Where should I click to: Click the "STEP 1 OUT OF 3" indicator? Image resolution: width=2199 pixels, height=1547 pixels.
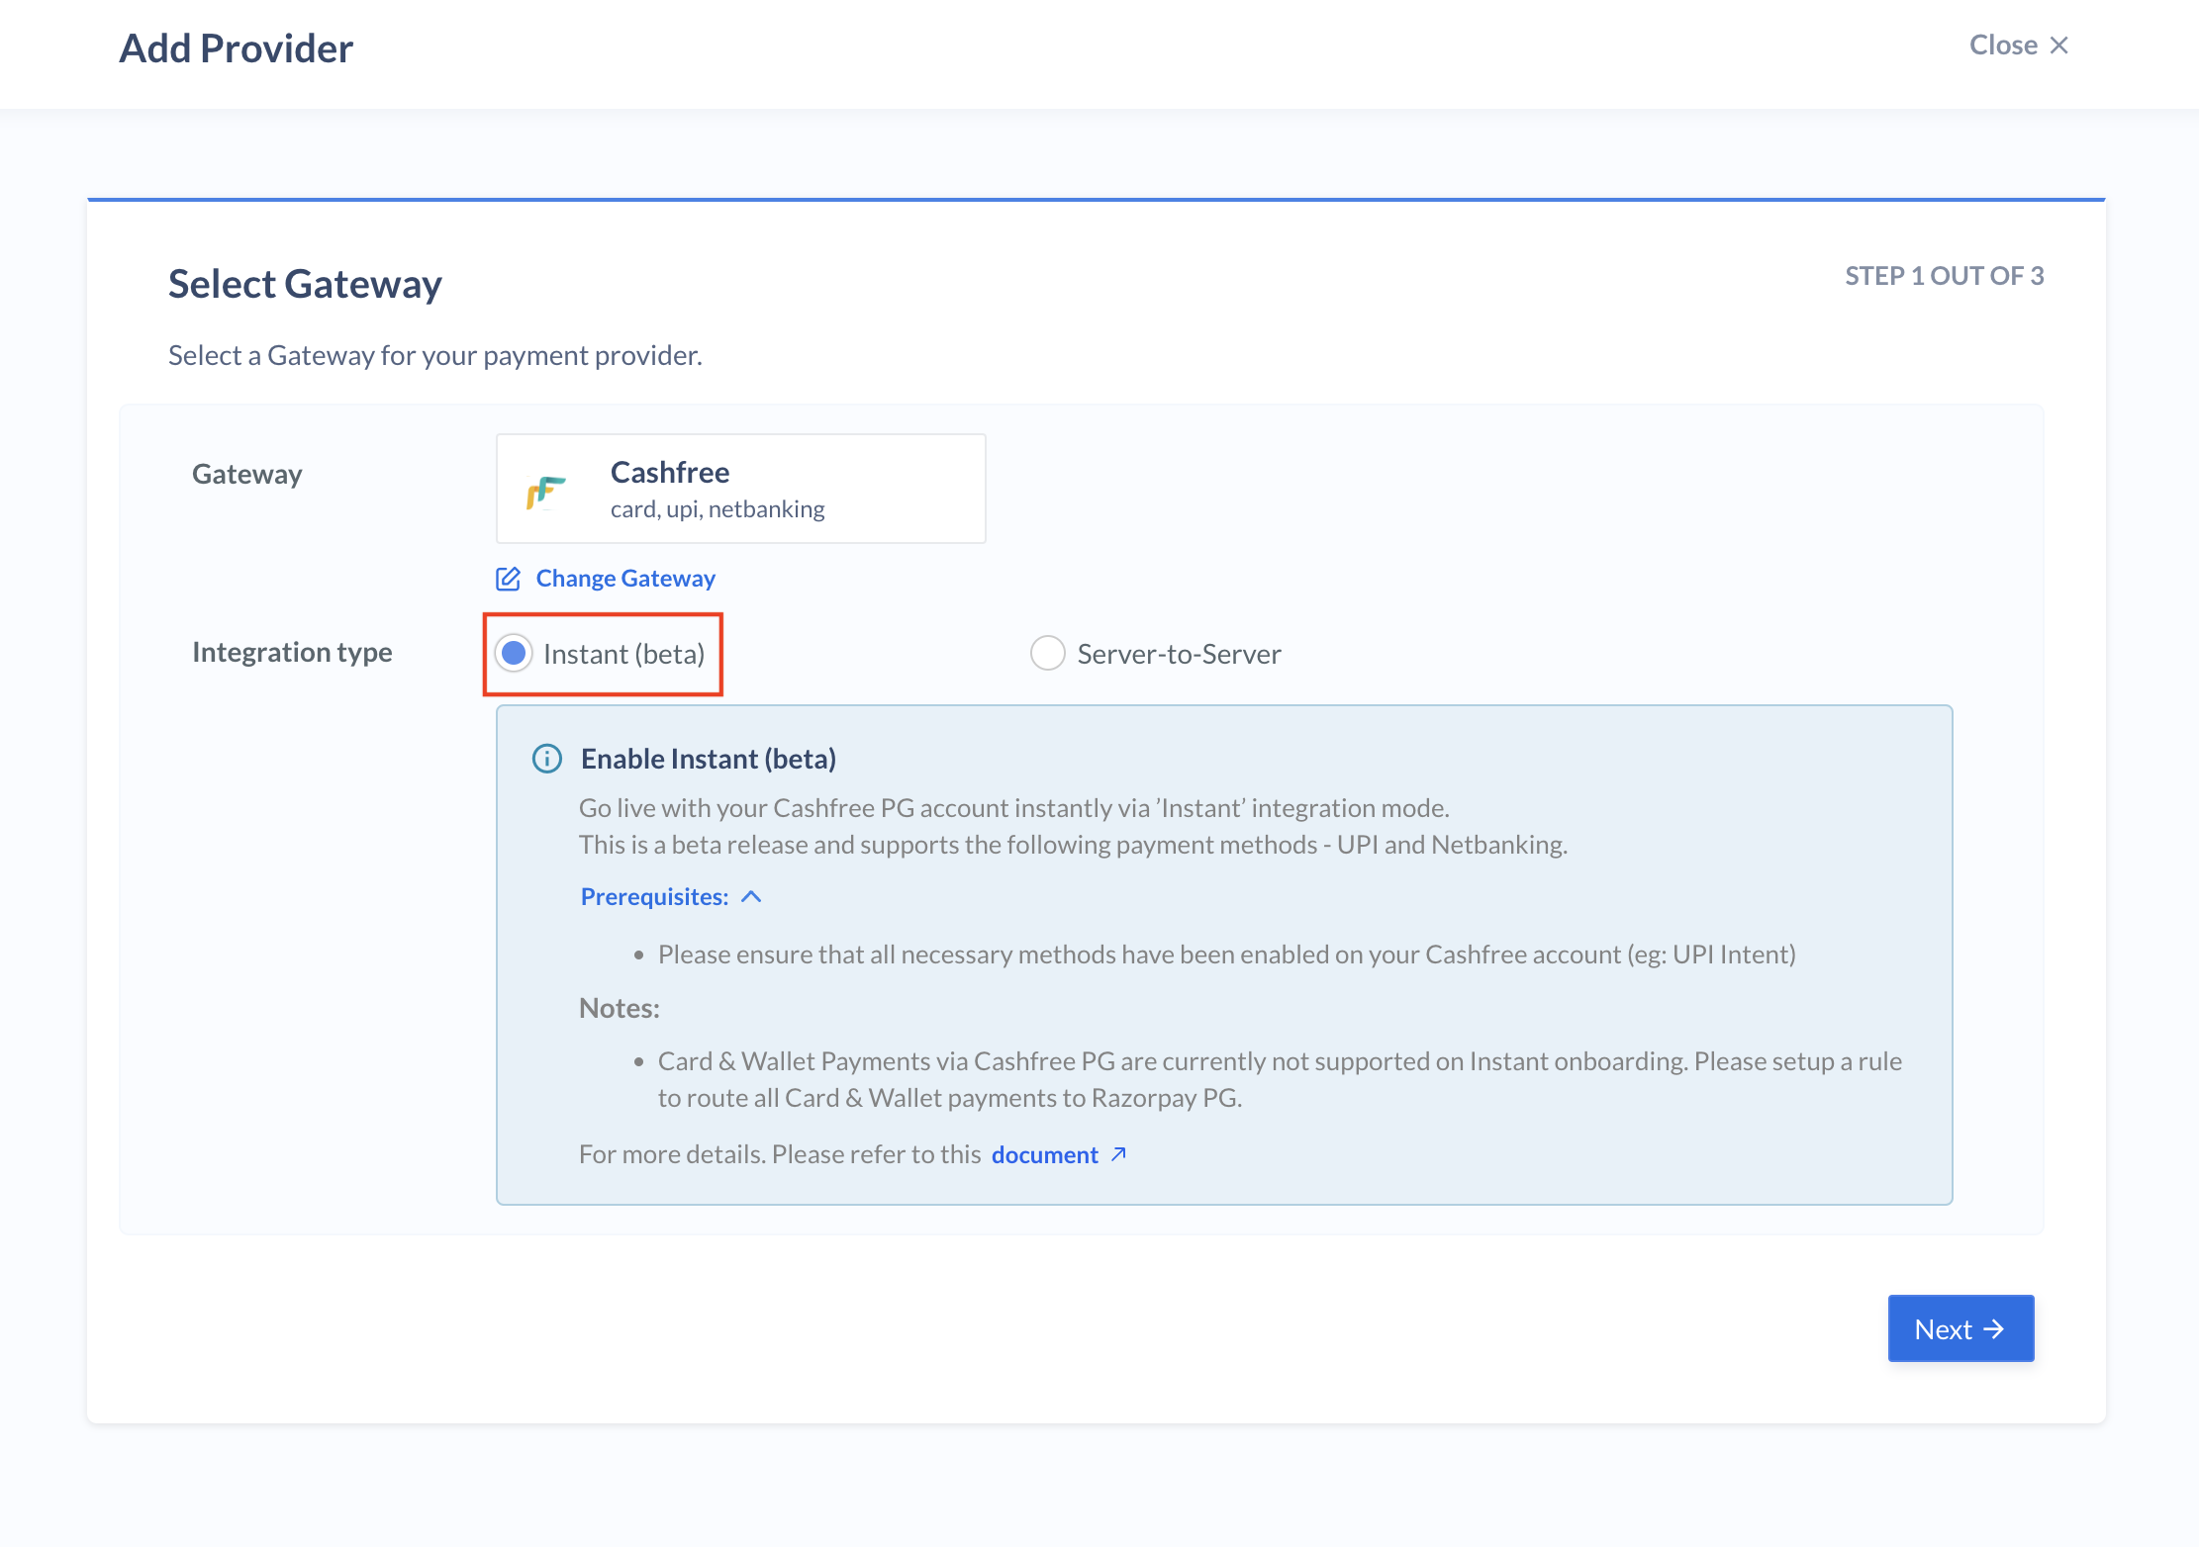1944,276
